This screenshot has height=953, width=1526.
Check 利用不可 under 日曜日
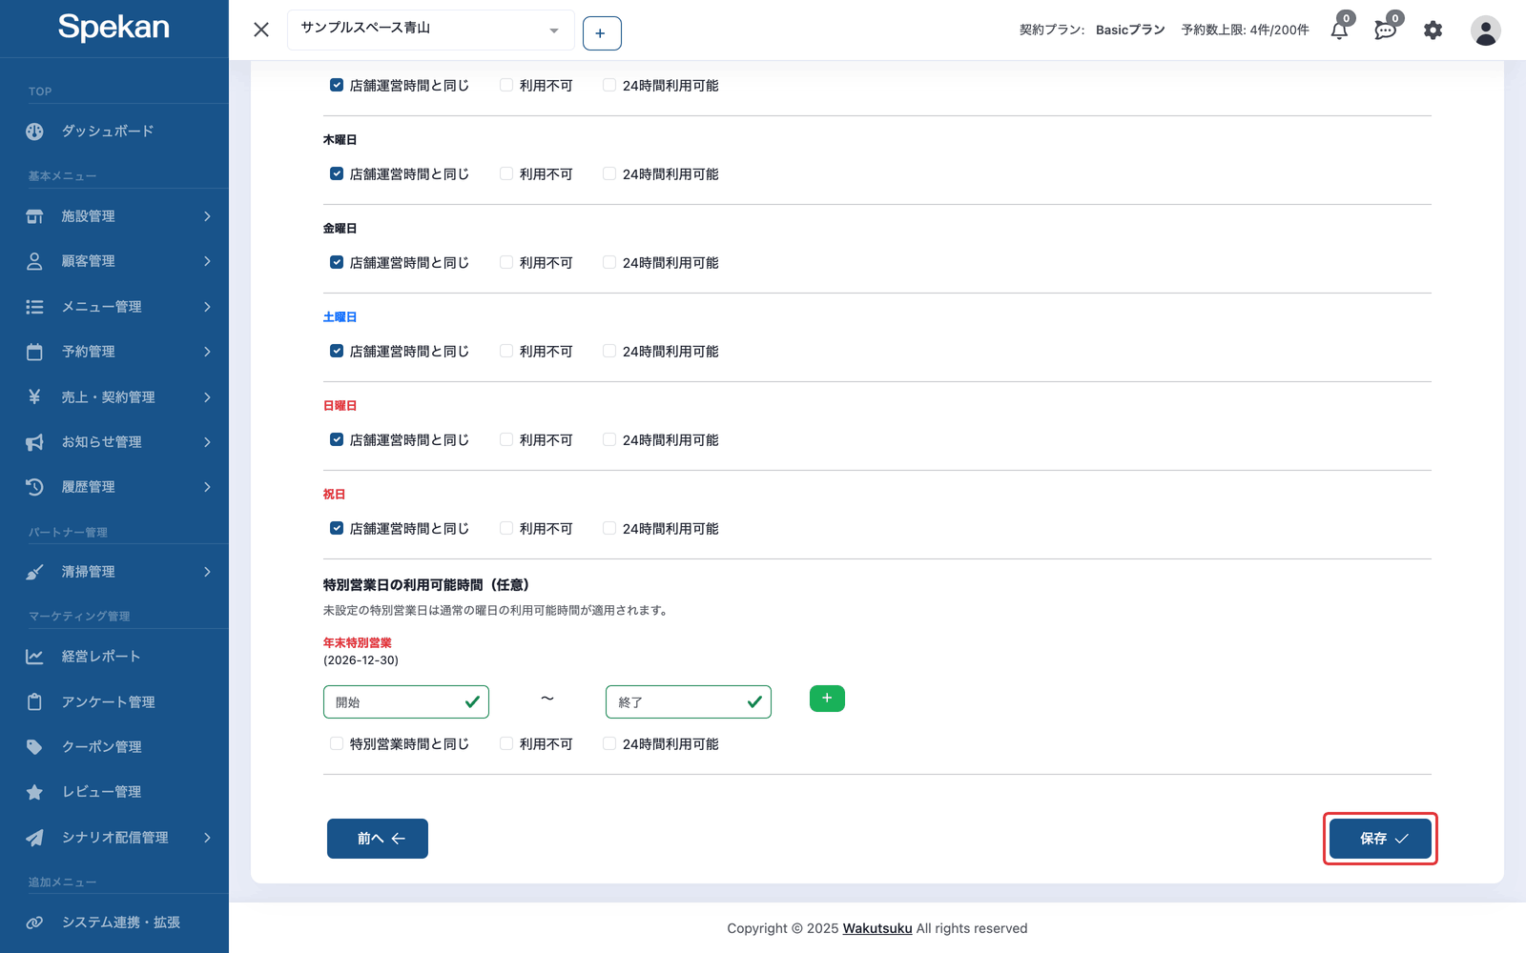coord(506,439)
